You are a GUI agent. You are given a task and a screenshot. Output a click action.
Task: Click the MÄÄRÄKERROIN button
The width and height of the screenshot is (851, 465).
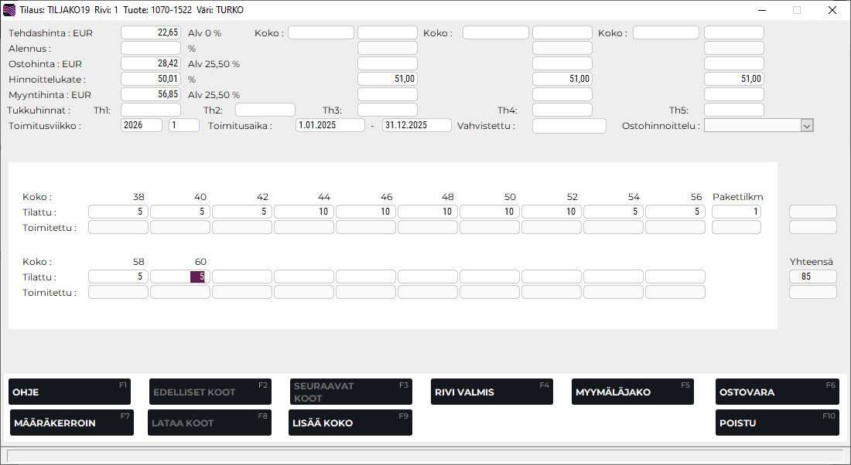pos(71,423)
